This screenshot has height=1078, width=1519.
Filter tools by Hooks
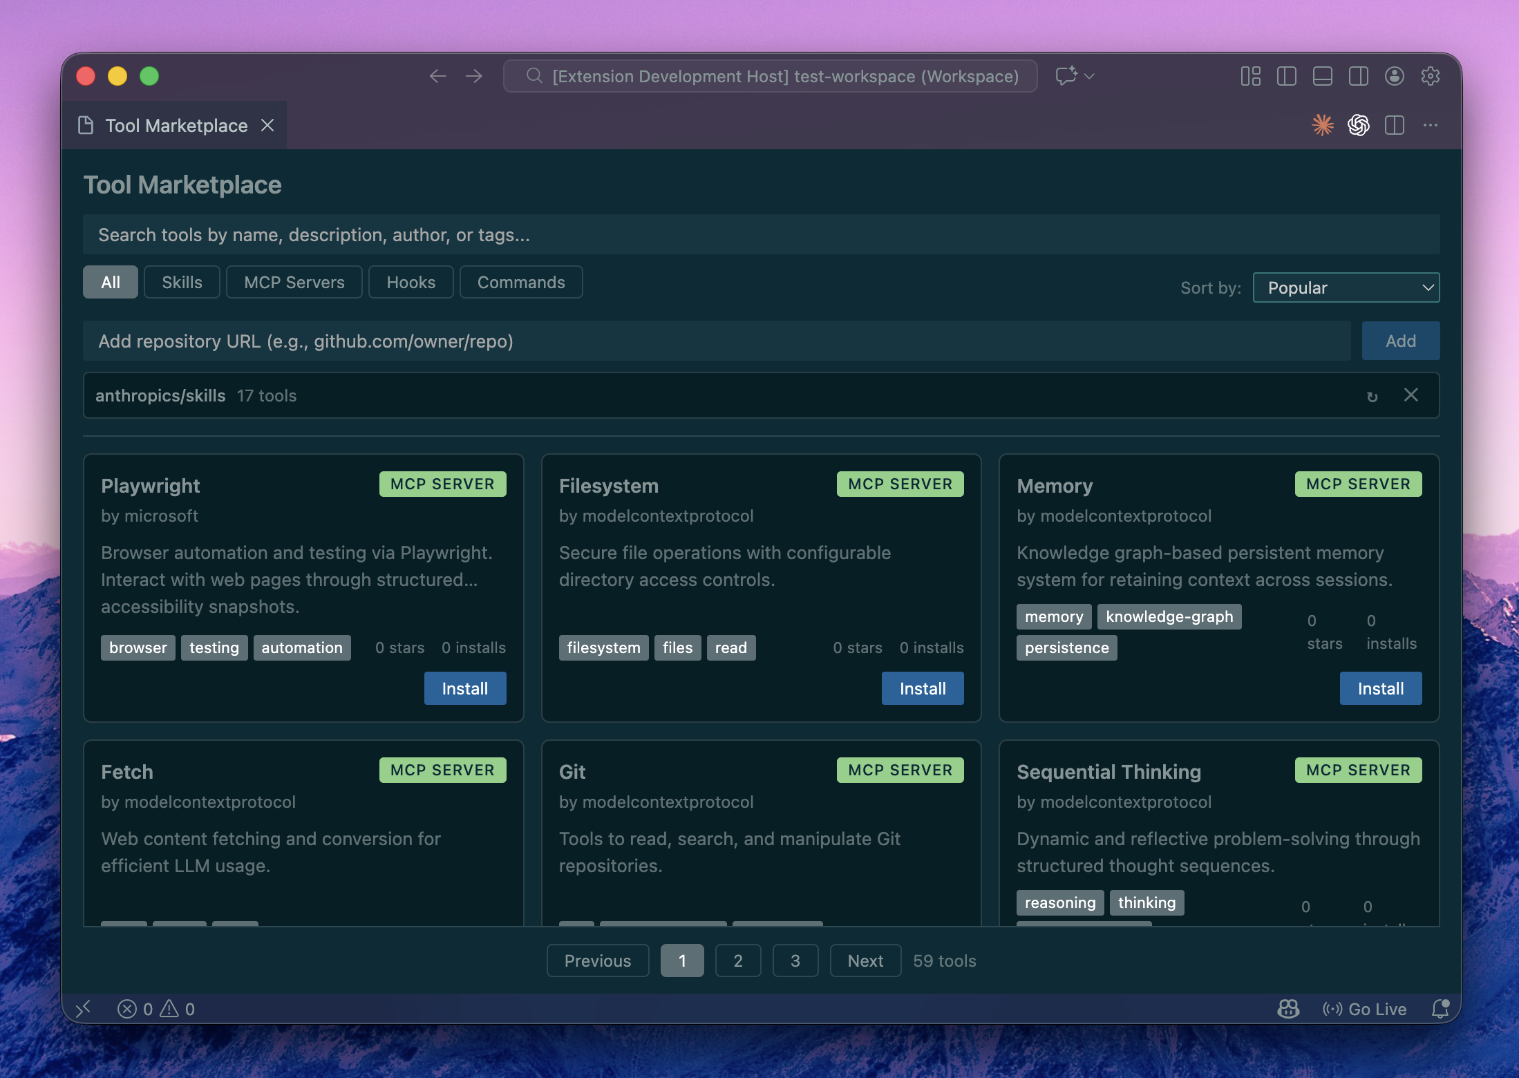point(411,282)
